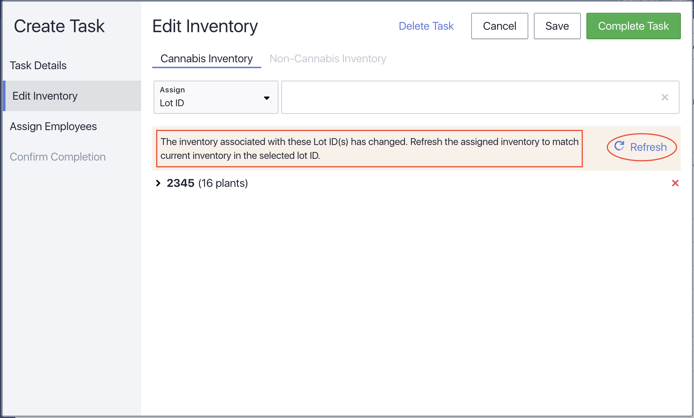Click the Refresh label text
Image resolution: width=694 pixels, height=418 pixels.
648,147
